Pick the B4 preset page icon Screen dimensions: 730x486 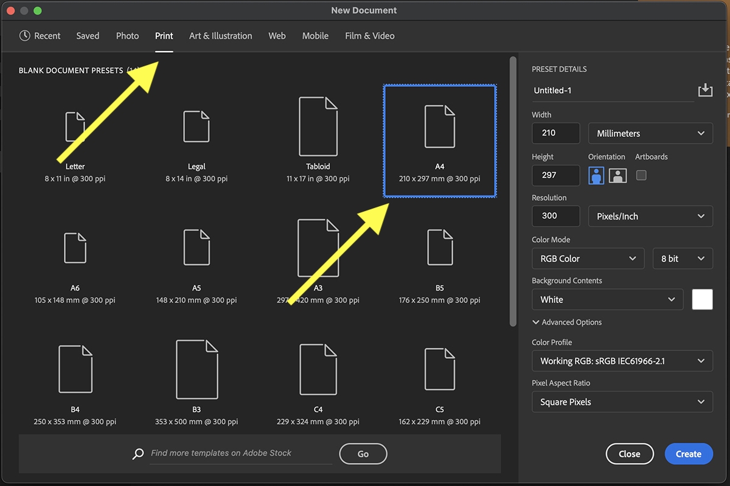click(x=75, y=369)
